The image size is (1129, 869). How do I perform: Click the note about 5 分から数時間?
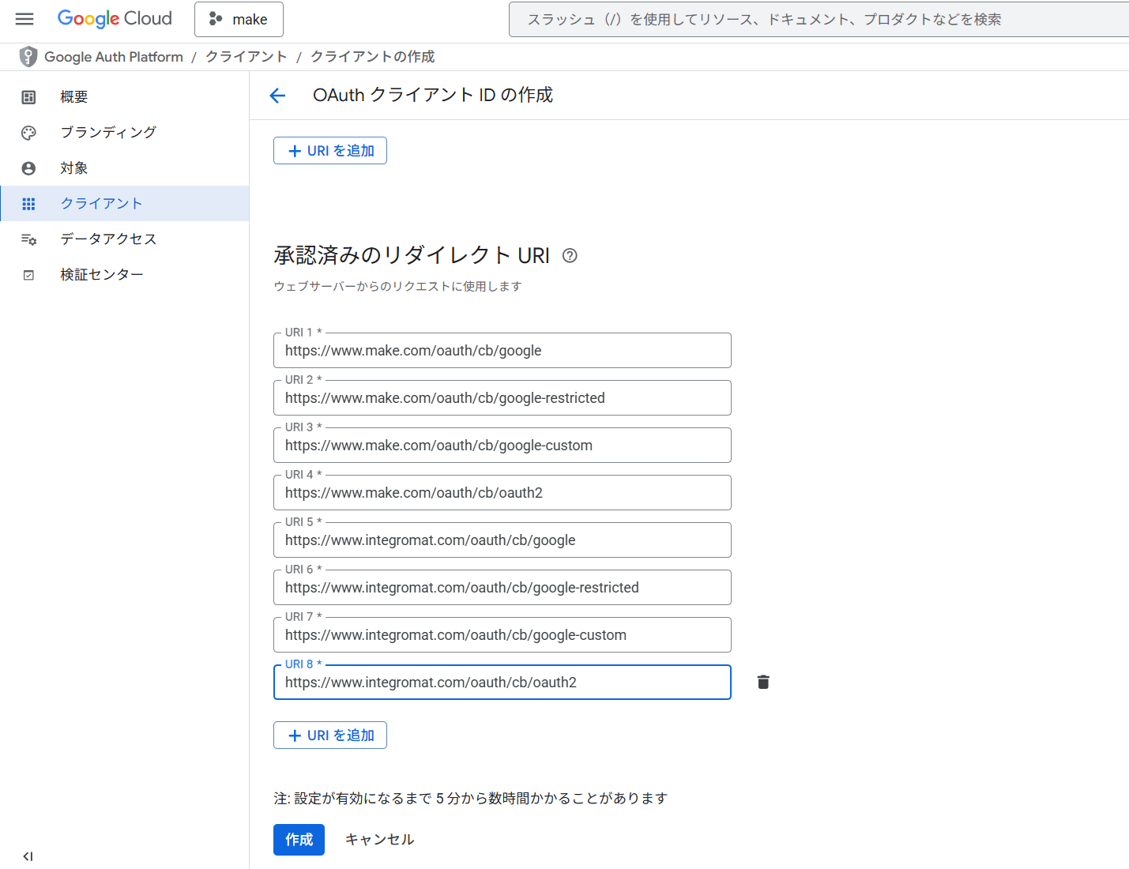click(471, 799)
